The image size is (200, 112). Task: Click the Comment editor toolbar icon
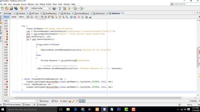click(87, 17)
